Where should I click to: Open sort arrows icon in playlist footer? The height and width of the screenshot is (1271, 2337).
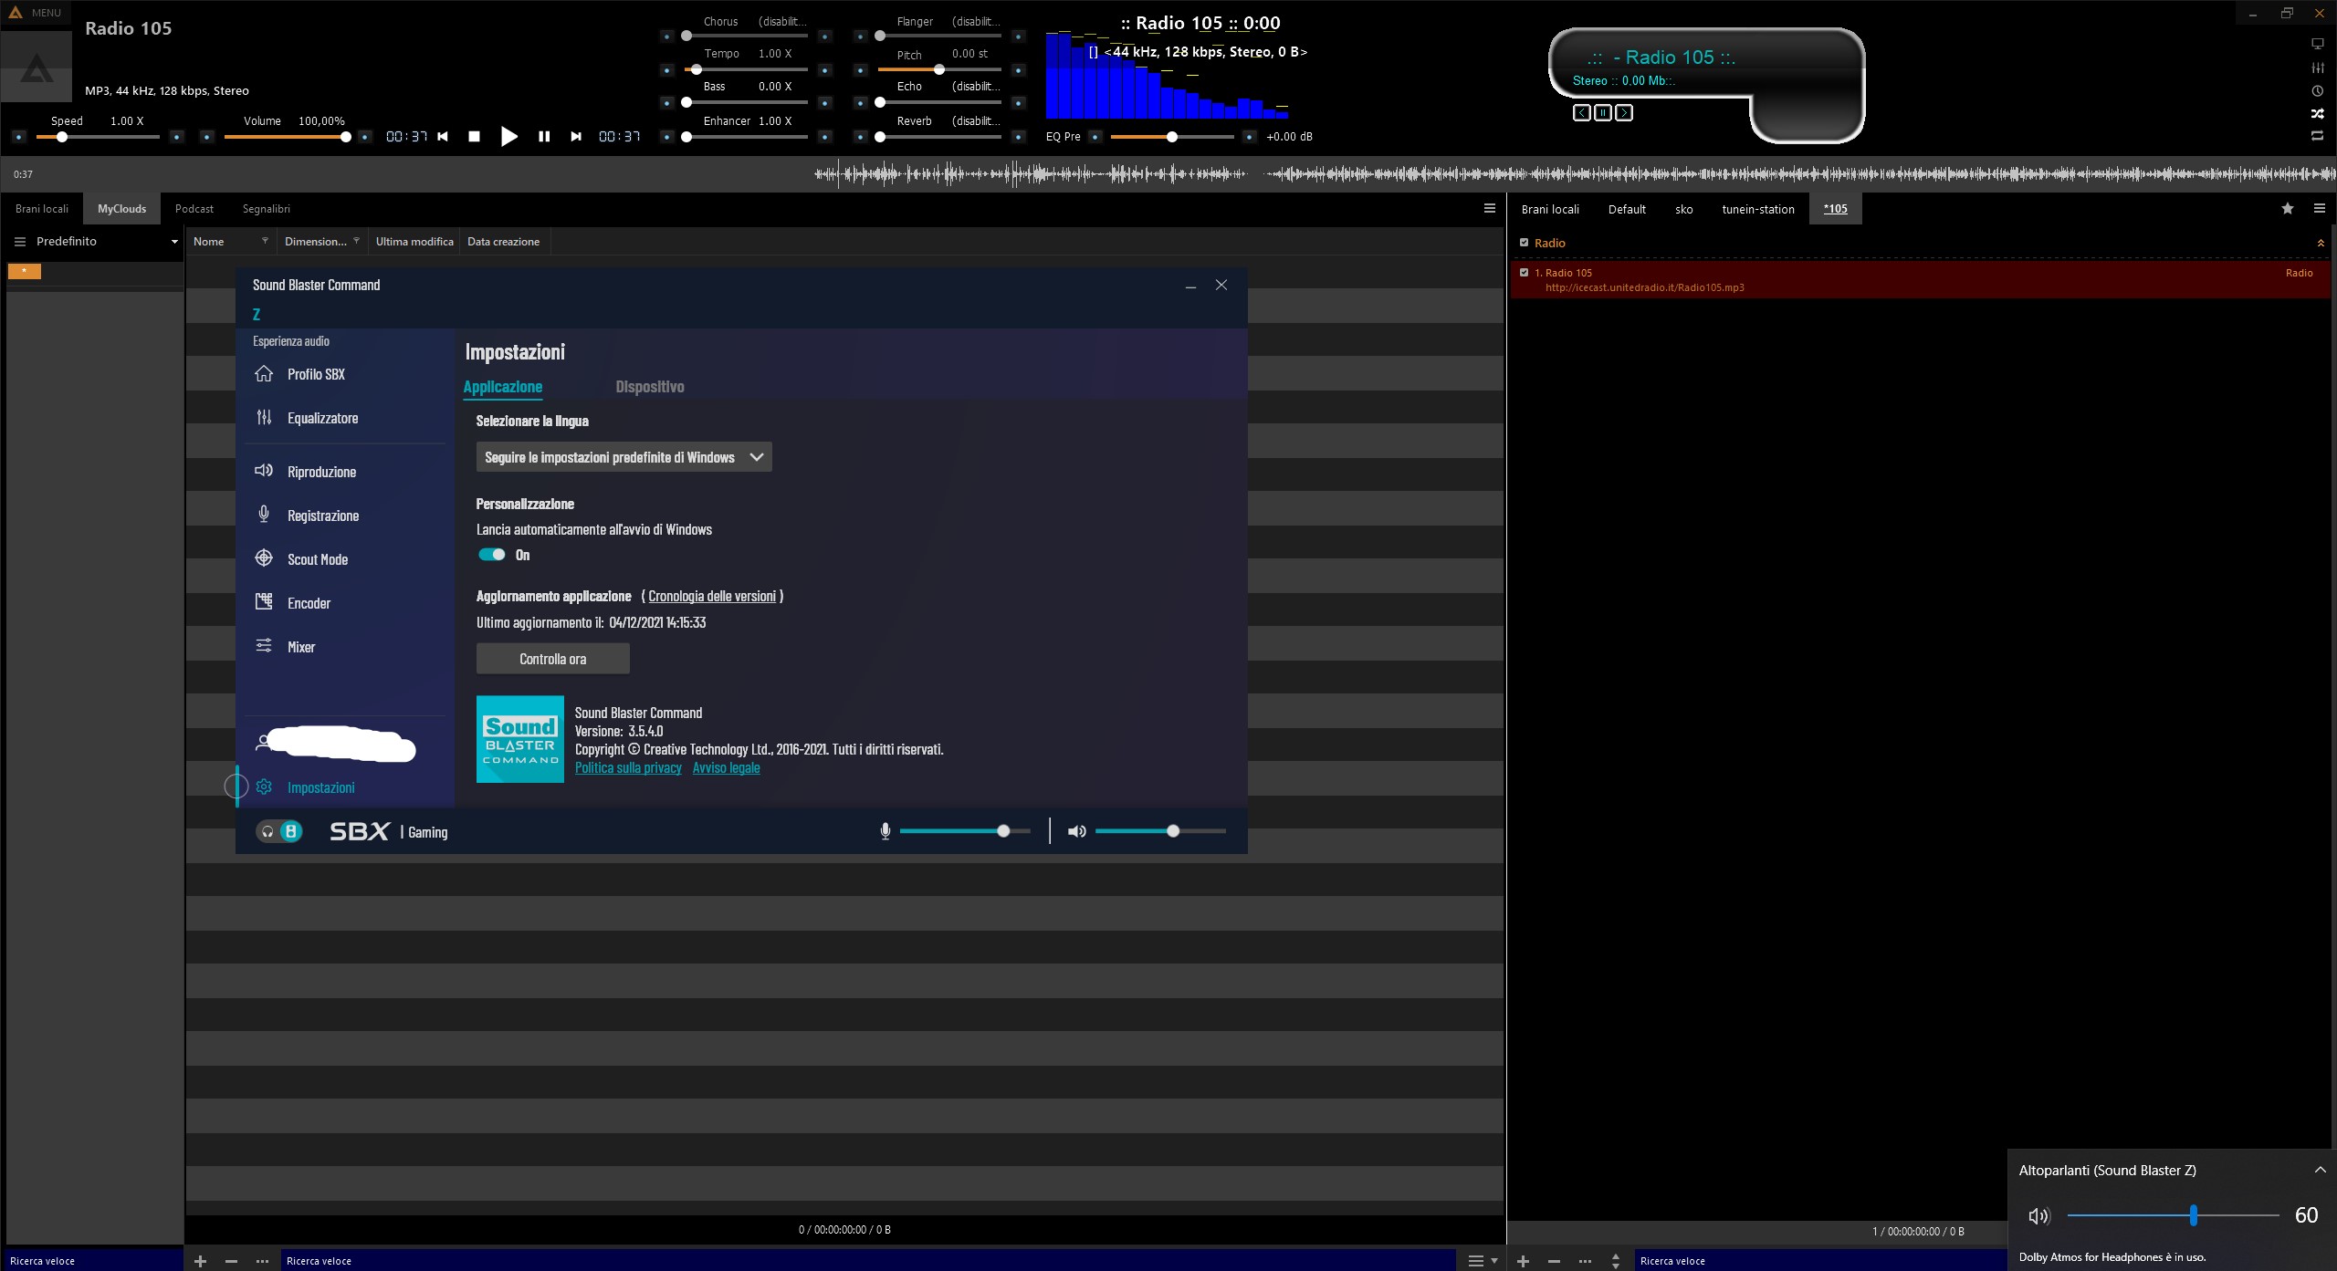[1615, 1261]
